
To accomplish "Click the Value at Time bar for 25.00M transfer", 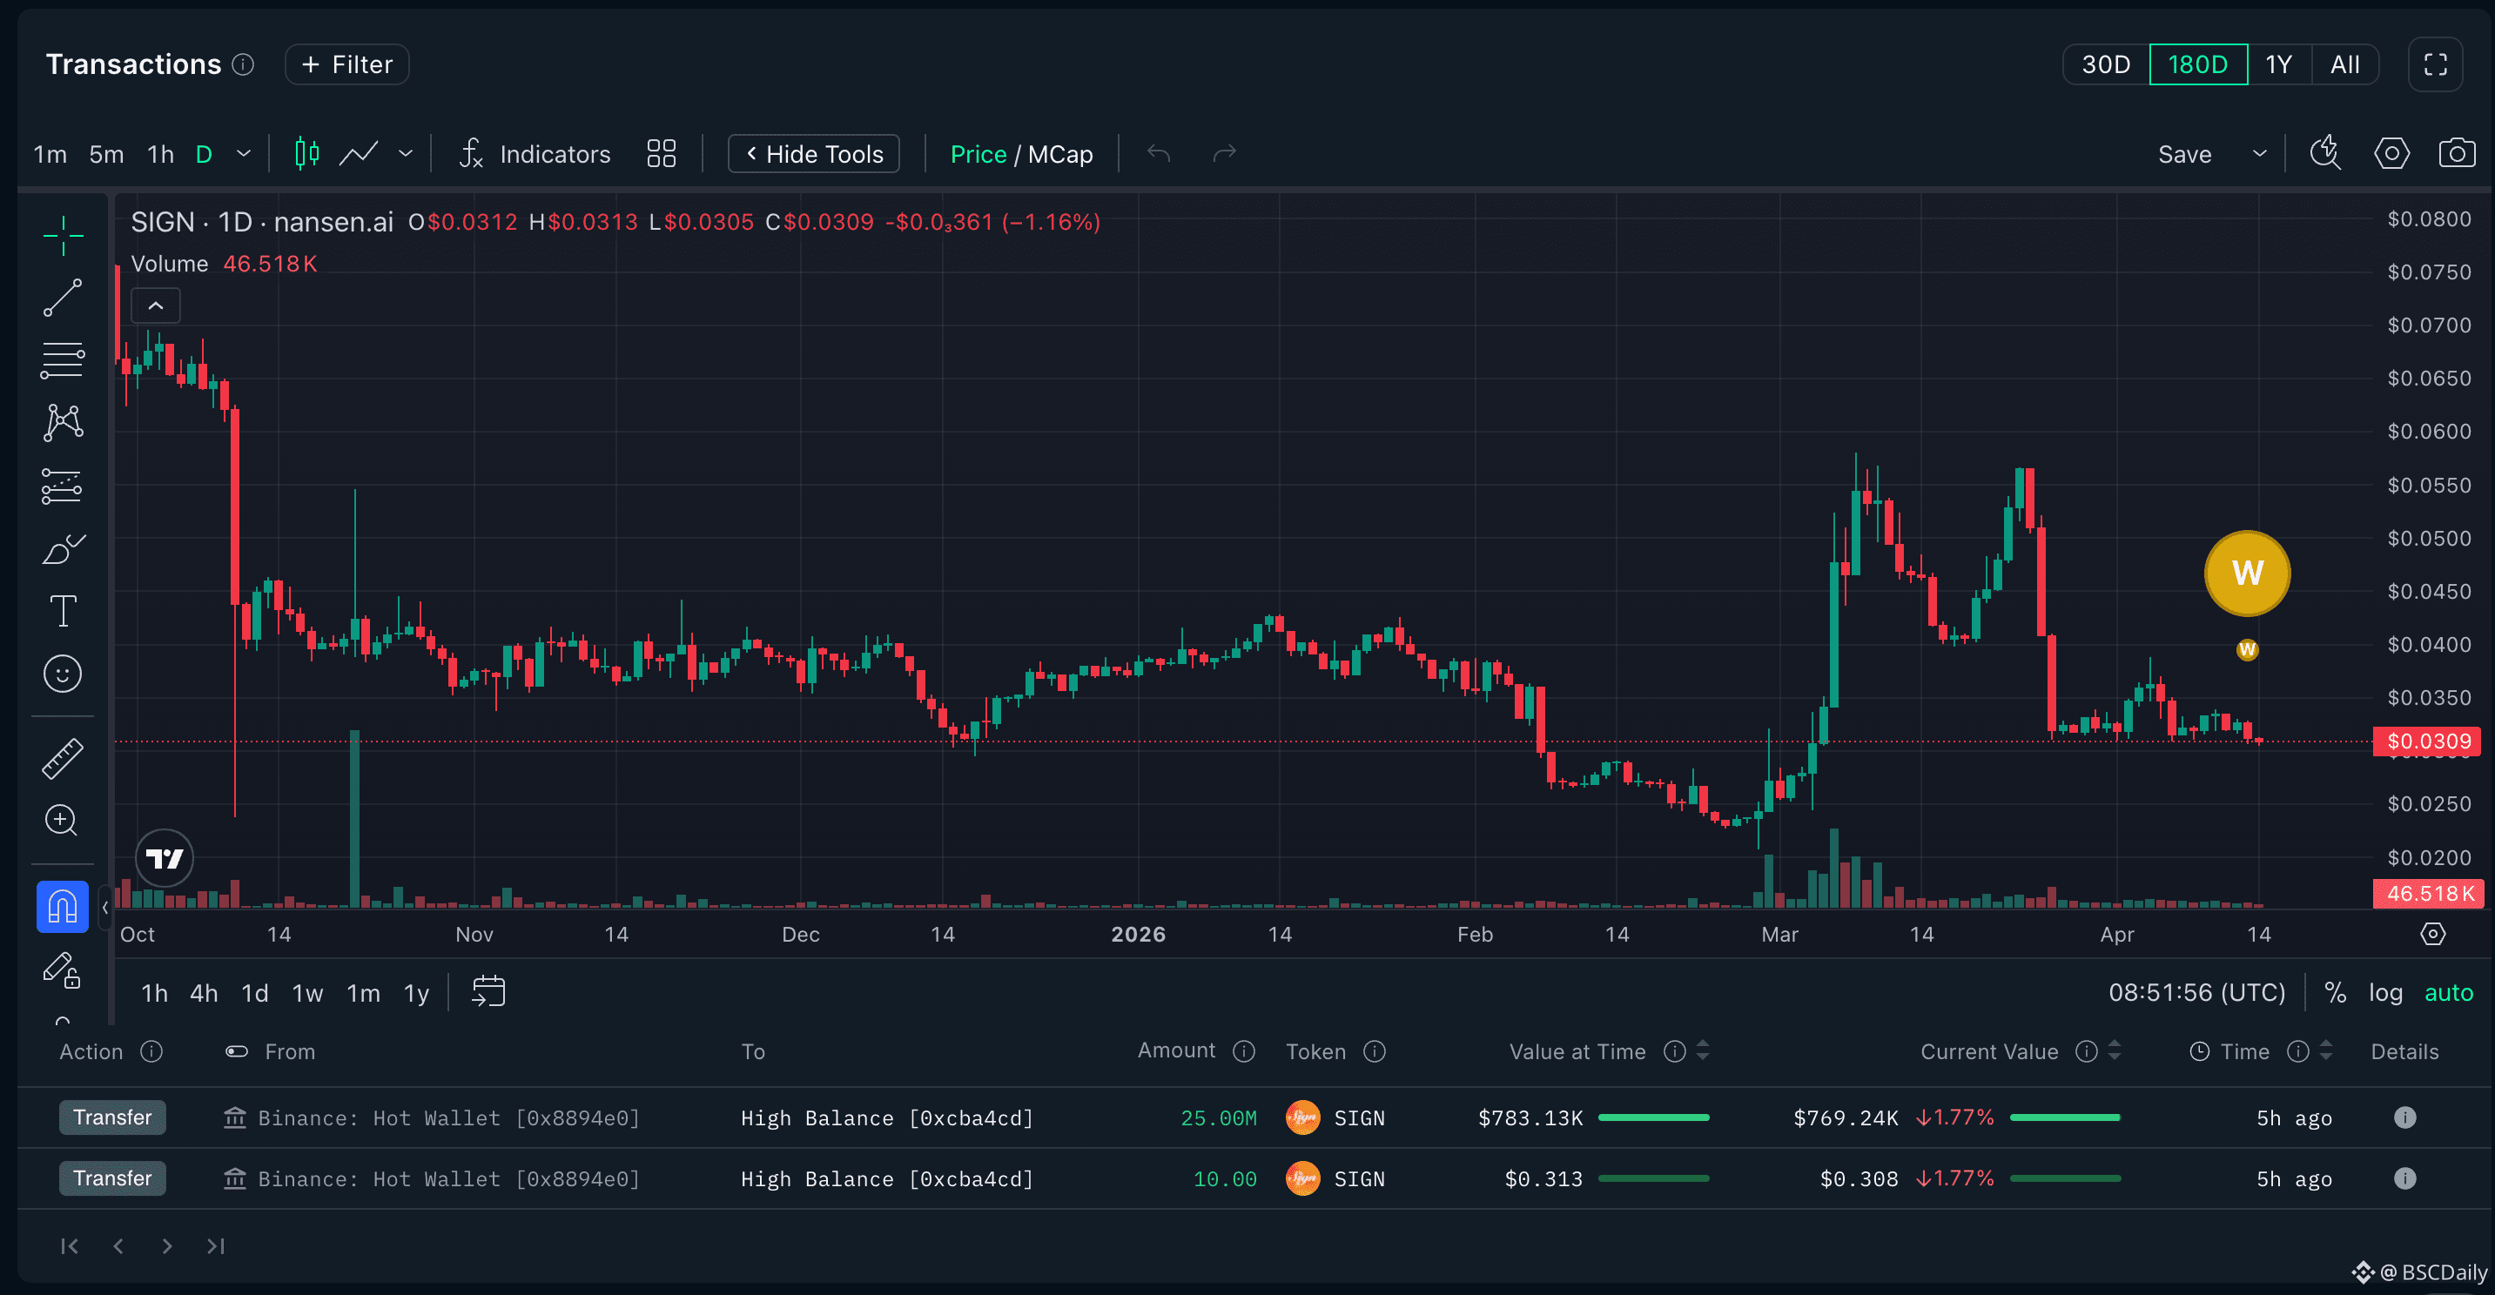I will pos(1653,1117).
